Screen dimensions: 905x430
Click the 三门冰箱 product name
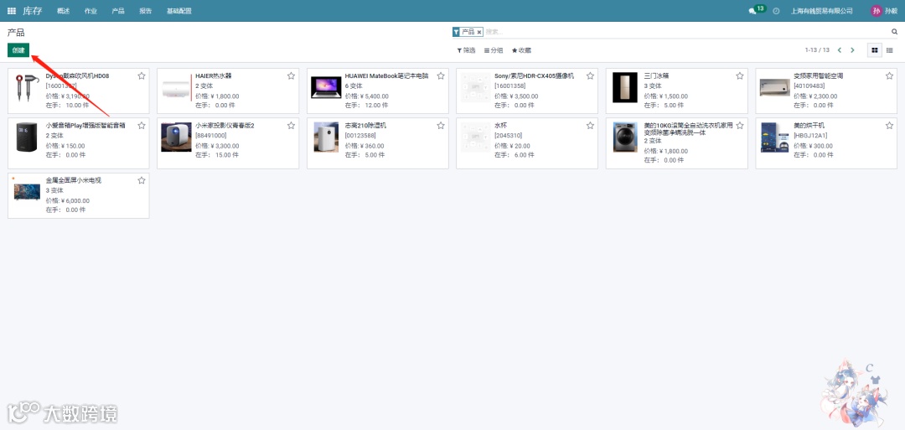coord(656,75)
